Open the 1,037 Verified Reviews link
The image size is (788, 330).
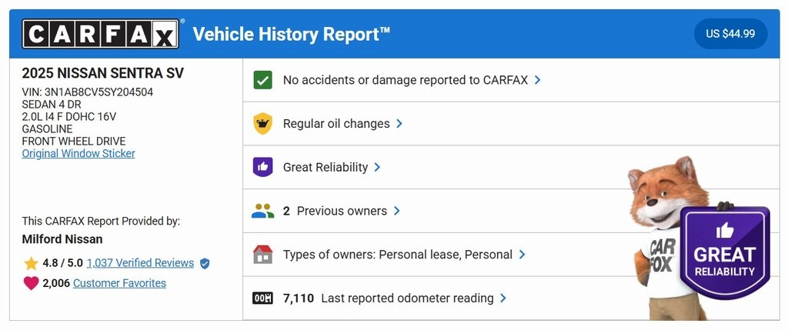click(x=140, y=263)
